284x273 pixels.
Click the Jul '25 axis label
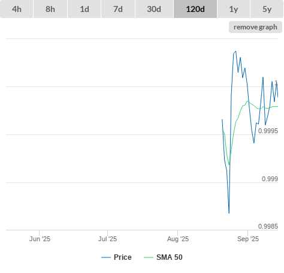(x=107, y=239)
